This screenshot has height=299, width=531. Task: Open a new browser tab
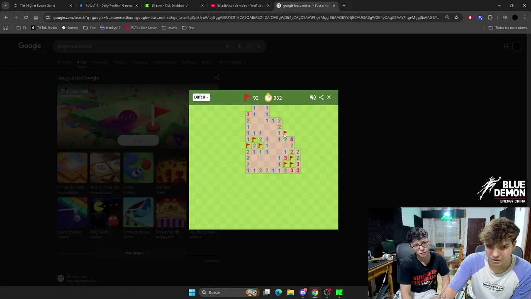click(x=344, y=5)
